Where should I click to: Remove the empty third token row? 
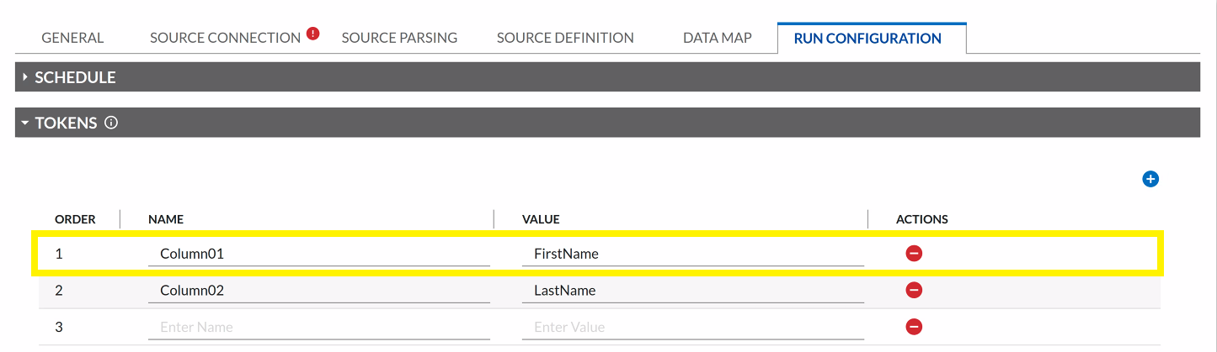coord(914,327)
